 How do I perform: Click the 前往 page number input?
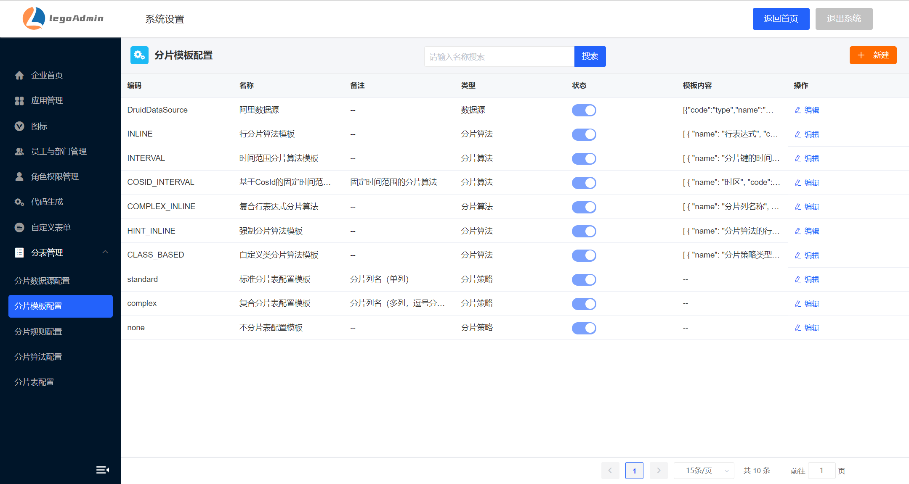point(821,471)
